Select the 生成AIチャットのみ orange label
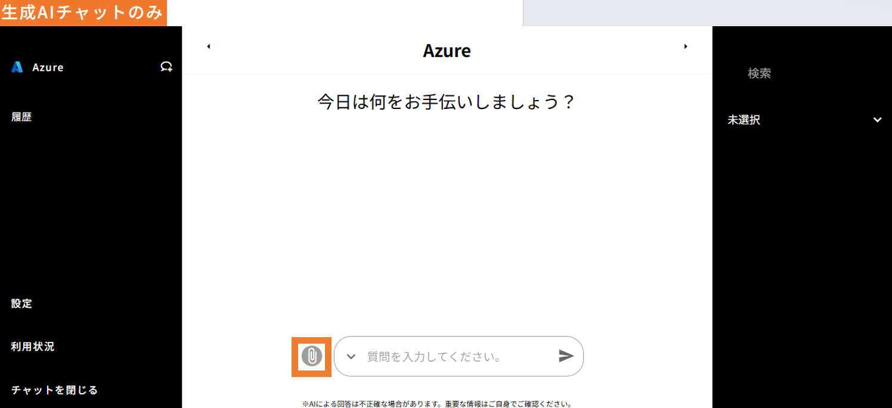This screenshot has height=408, width=892. pyautogui.click(x=83, y=13)
